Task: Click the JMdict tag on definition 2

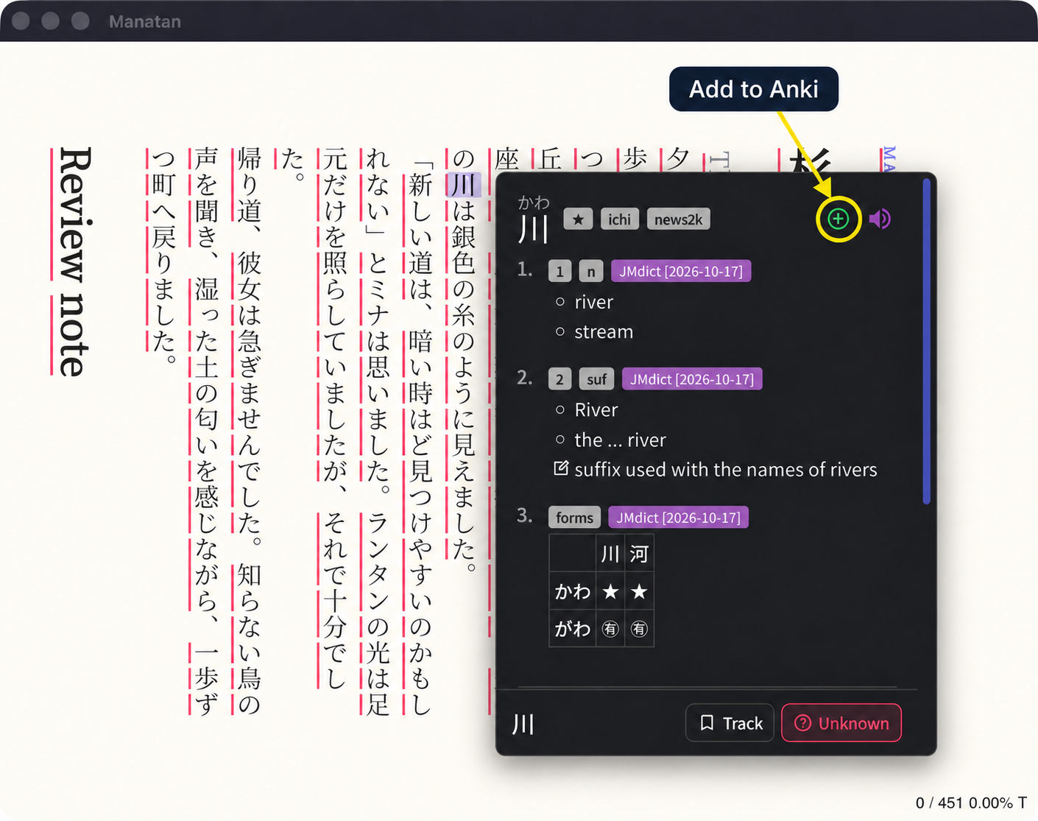Action: tap(692, 379)
